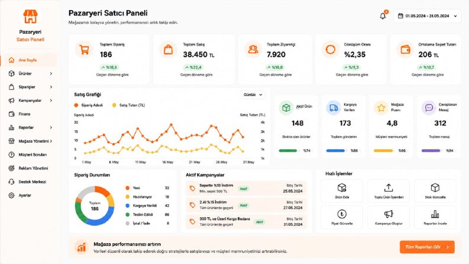This screenshot has height=264, width=469.
Task: Select the Yeni order status legend
Action: pos(147,188)
